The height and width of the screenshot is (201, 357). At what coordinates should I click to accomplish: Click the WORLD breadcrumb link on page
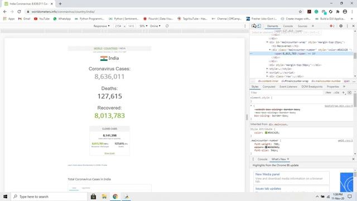(x=98, y=49)
